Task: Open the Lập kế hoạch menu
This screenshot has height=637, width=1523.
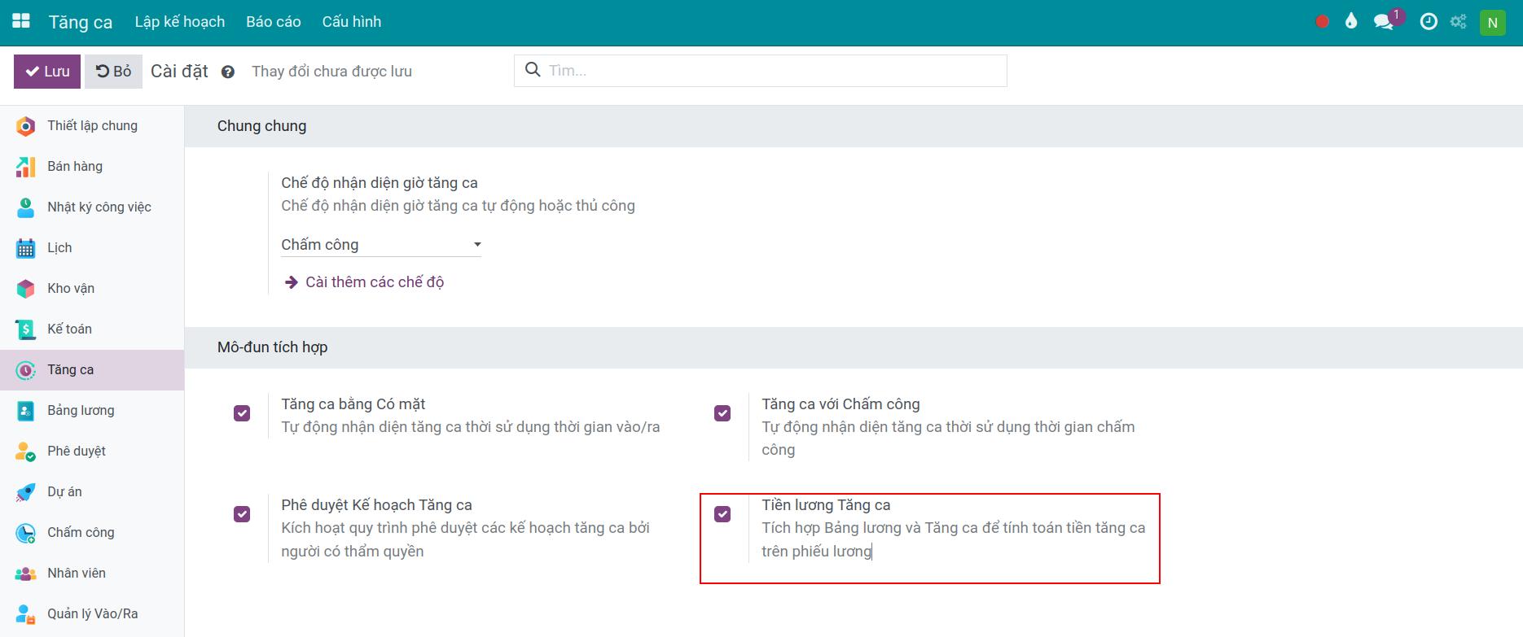Action: click(x=180, y=22)
